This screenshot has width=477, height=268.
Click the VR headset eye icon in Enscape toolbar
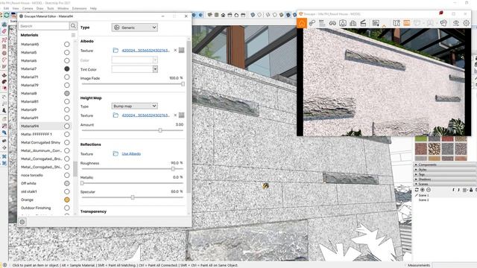tap(455, 23)
